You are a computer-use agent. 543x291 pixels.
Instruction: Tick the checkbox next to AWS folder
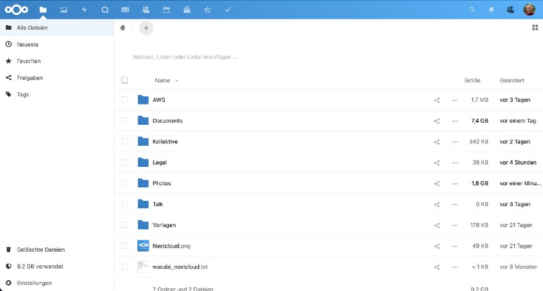tap(124, 100)
